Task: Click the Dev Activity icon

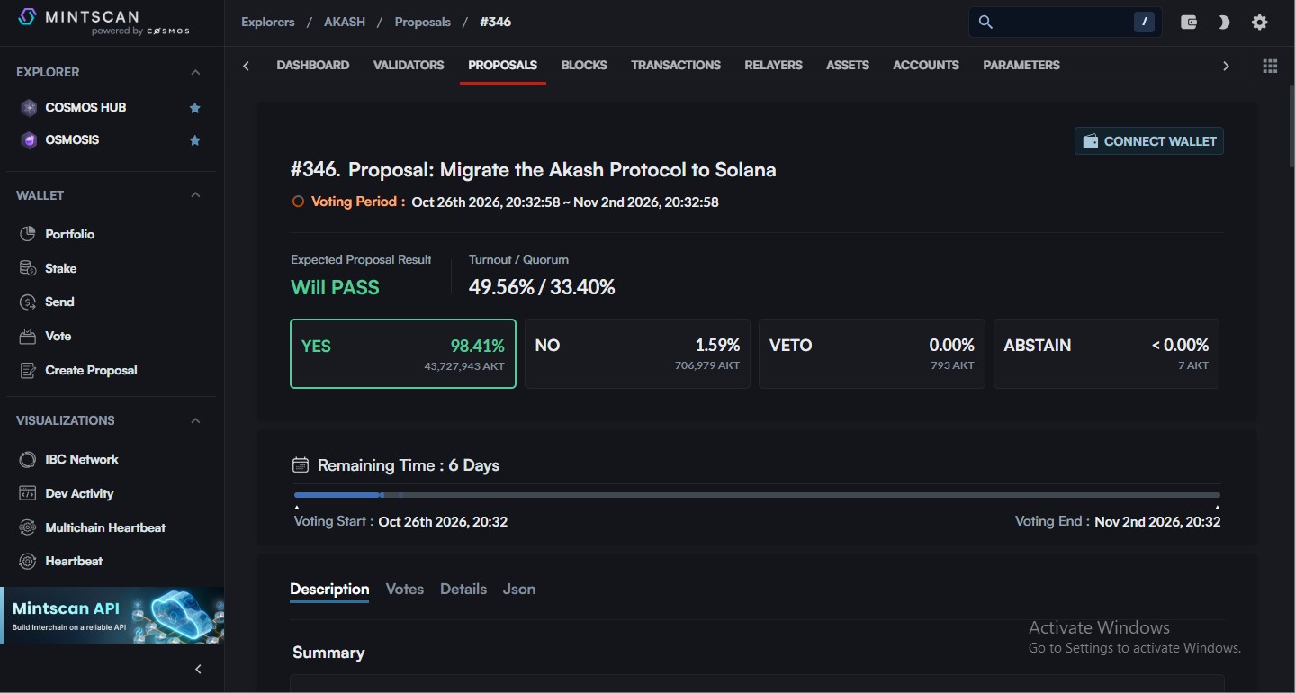Action: [28, 494]
